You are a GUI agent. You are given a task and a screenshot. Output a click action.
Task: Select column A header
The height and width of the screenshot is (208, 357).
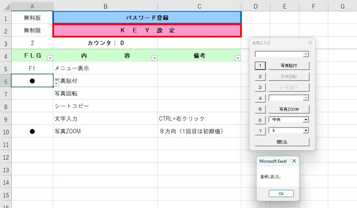[x=32, y=6]
